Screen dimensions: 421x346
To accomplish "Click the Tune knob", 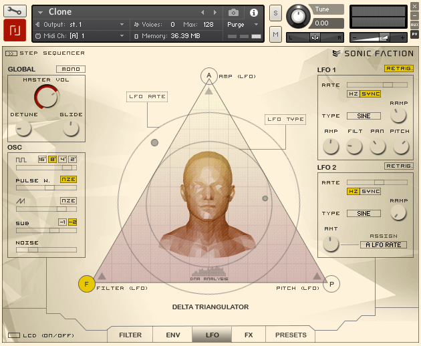I will coord(298,17).
